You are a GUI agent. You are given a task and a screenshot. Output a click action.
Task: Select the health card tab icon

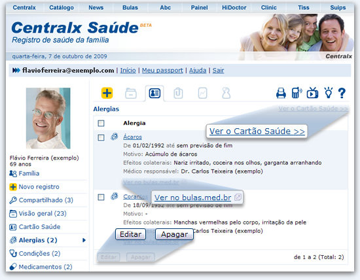pos(154,94)
